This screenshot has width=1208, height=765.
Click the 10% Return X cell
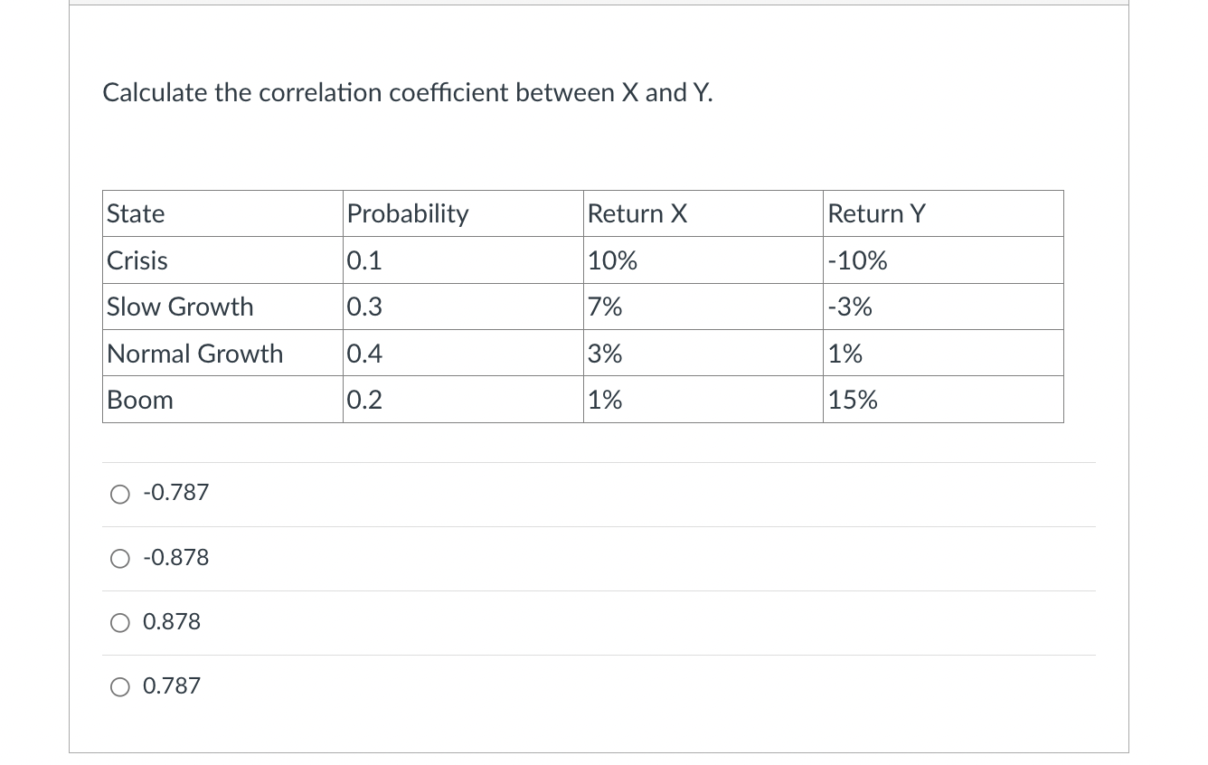point(703,260)
